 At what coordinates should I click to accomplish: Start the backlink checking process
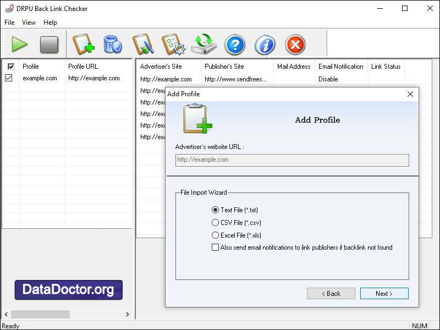(x=20, y=45)
